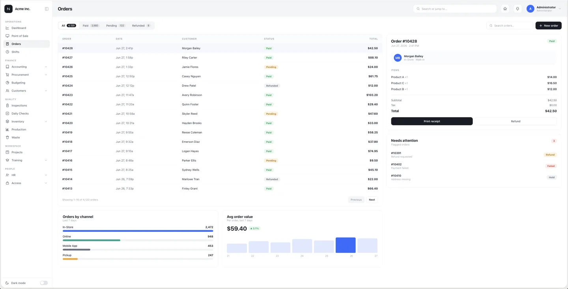Image resolution: width=568 pixels, height=289 pixels.
Task: Click the Print receipt button
Action: [x=432, y=121]
